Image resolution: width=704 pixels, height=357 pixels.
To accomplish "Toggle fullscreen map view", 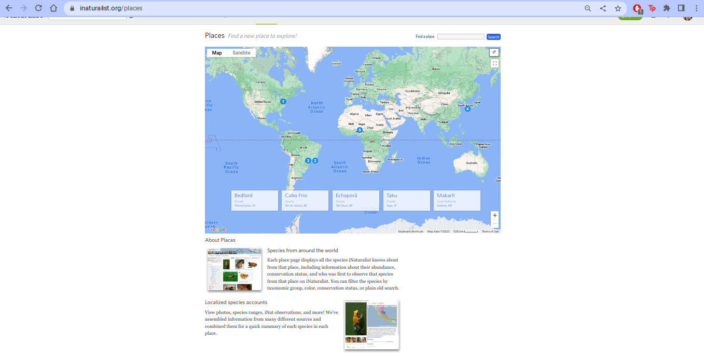I will pyautogui.click(x=494, y=63).
